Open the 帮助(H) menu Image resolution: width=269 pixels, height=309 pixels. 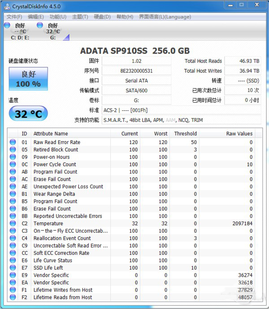pos(125,17)
